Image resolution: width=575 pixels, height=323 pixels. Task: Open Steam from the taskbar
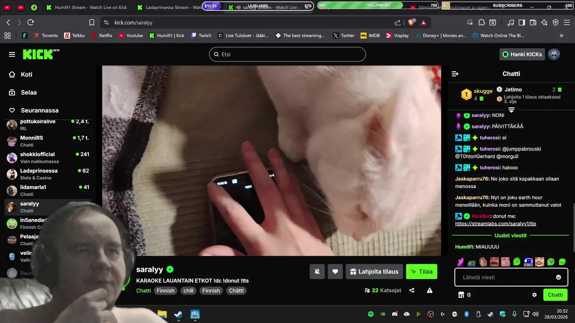tap(178, 314)
